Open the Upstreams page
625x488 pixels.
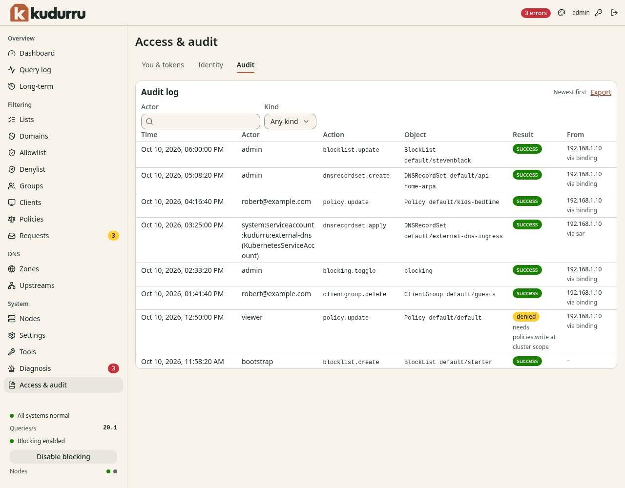(x=63, y=285)
